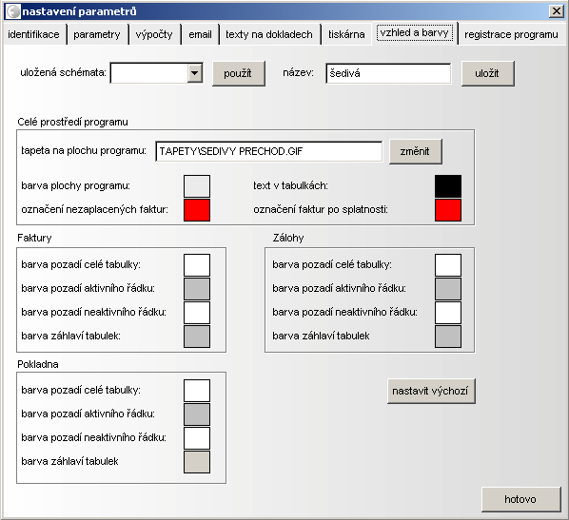Viewport: 569px width, 520px height.
Task: Click the změnit button for the wallpaper
Action: (x=416, y=151)
